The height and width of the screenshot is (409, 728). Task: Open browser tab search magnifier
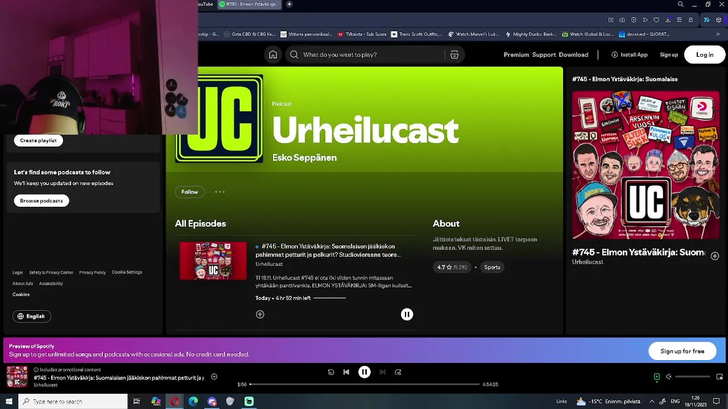point(681,5)
